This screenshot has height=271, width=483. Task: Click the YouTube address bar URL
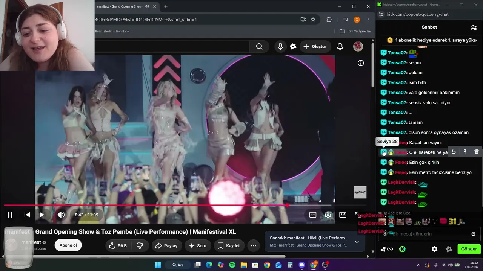coord(146,20)
